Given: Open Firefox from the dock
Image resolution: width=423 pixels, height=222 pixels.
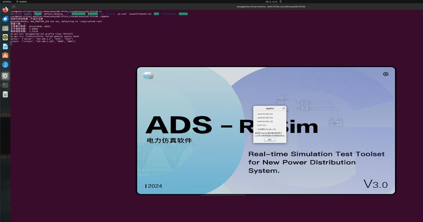Looking at the screenshot, I should tap(5, 10).
